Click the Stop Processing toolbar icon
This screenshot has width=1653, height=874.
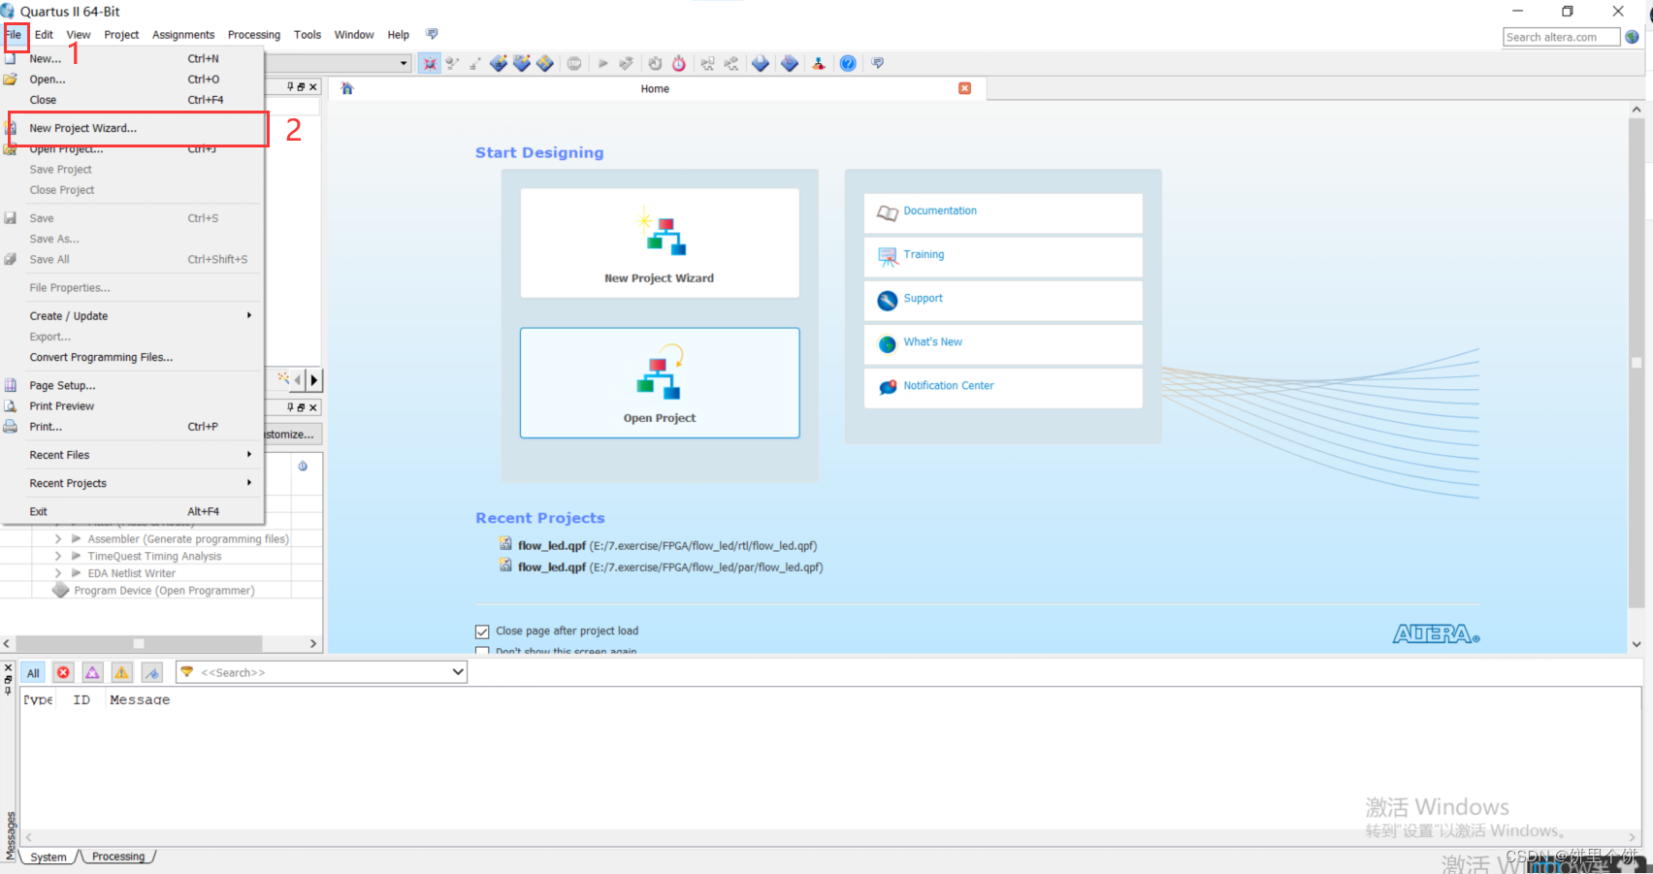[574, 63]
